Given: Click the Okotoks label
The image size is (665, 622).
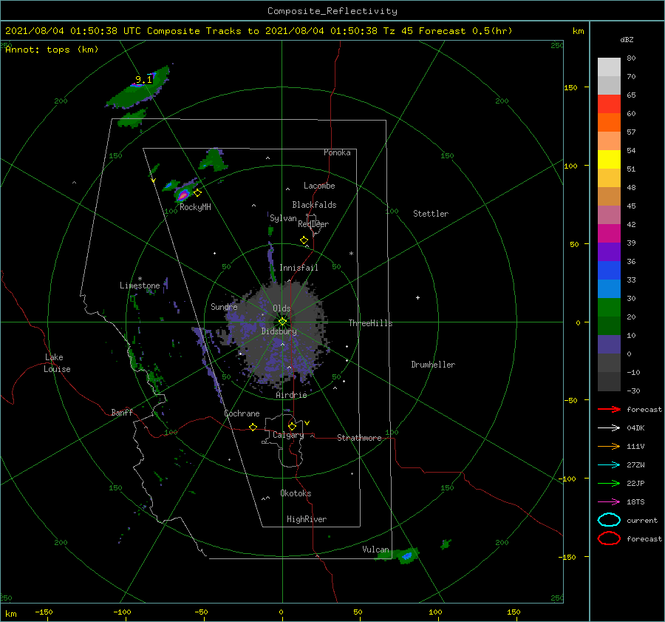Looking at the screenshot, I should coord(296,493).
